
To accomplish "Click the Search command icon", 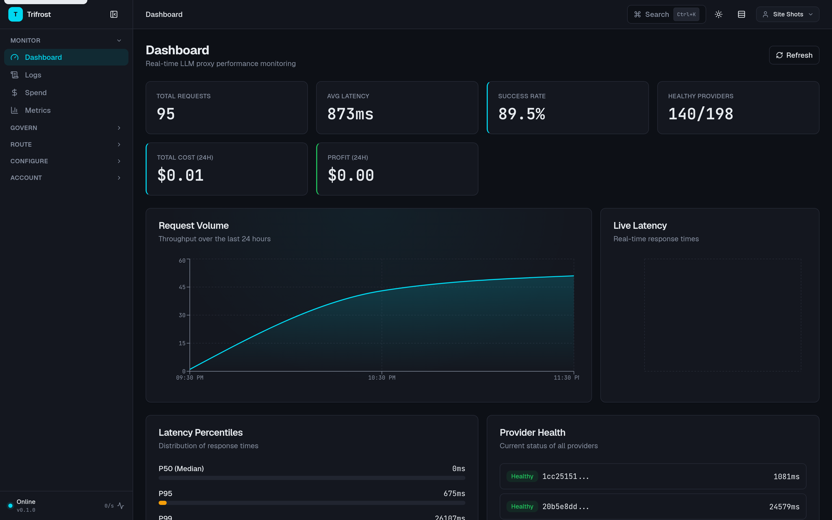I will coord(638,15).
